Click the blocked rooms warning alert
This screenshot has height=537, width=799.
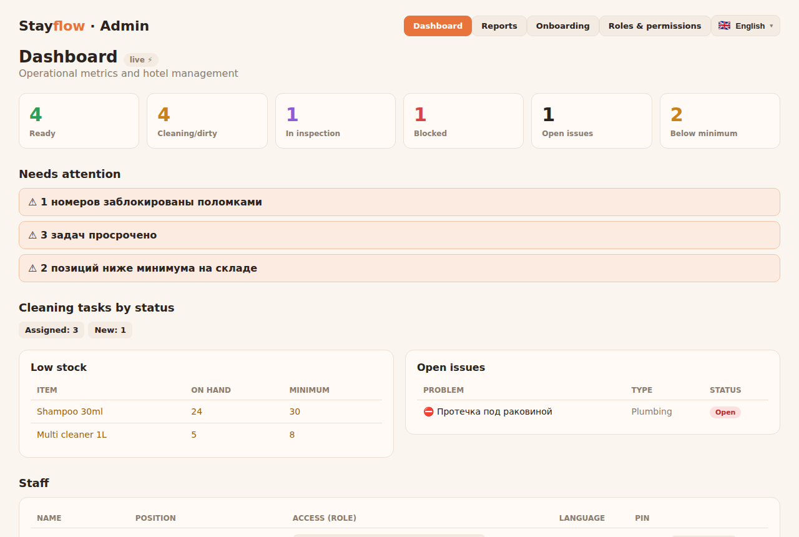399,202
